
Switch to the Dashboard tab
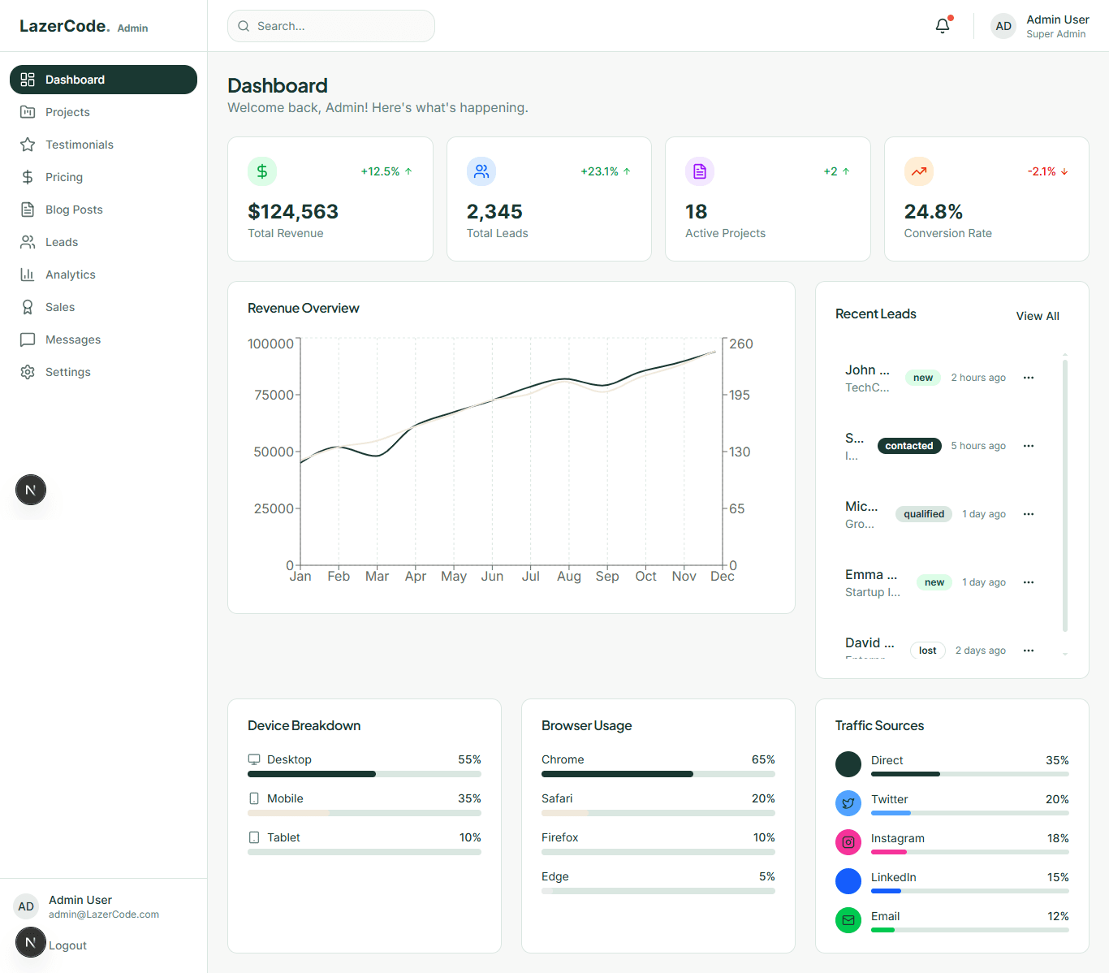pos(76,79)
